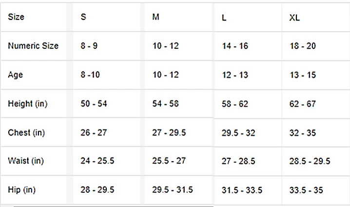Select the S size column header
Image resolution: width=350 pixels, height=207 pixels.
point(84,17)
